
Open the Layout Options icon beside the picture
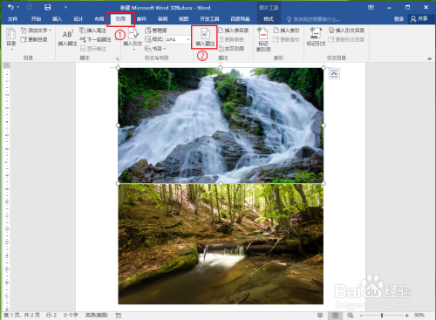pyautogui.click(x=334, y=74)
